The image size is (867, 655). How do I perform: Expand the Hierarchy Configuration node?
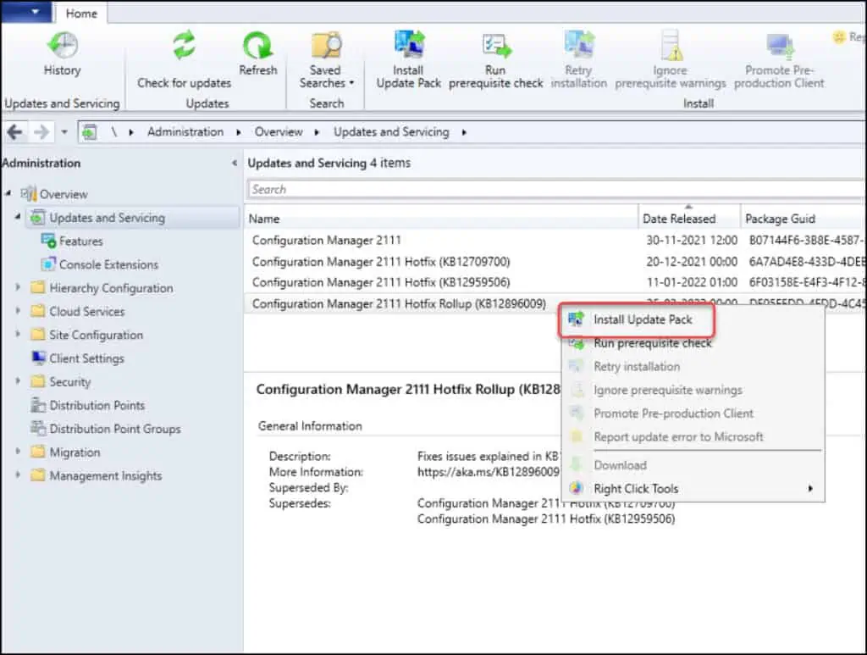coord(19,287)
